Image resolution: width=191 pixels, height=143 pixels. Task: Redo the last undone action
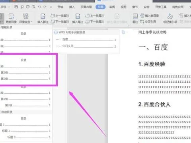[45, 7]
